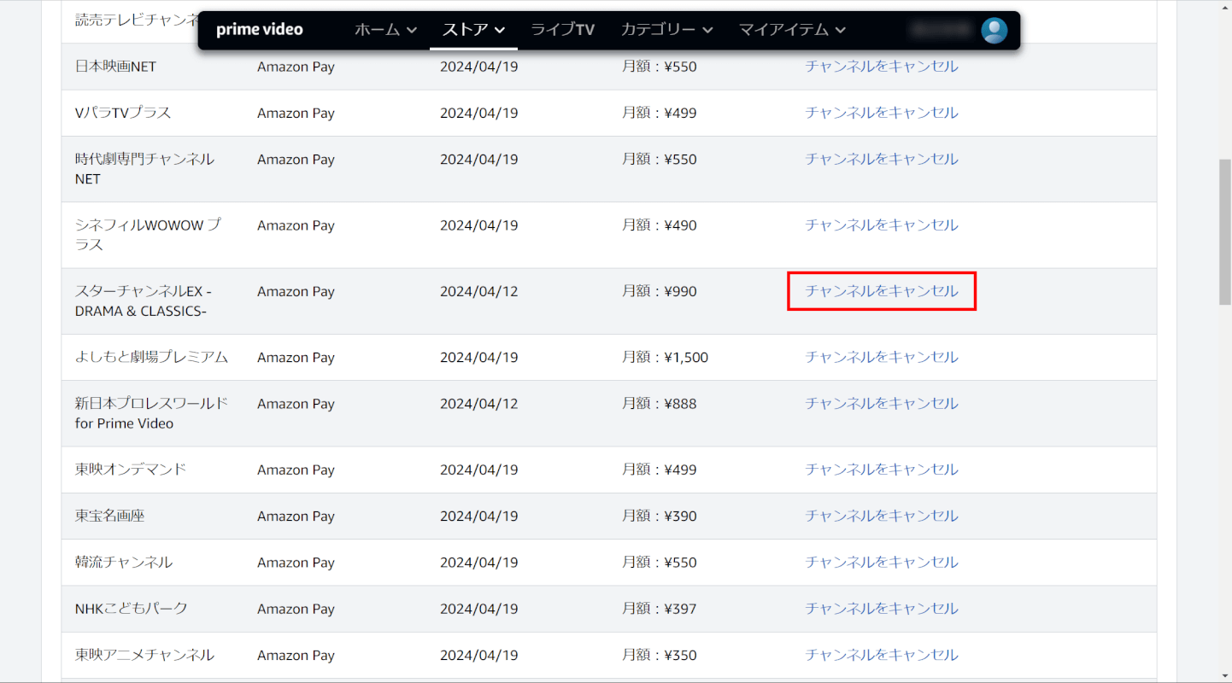Click the 新日本プロレスワールド date 2024/04/12
Image resolution: width=1232 pixels, height=683 pixels.
(479, 403)
